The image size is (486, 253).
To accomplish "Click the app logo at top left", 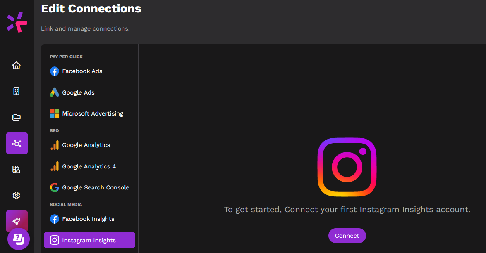I will [17, 22].
